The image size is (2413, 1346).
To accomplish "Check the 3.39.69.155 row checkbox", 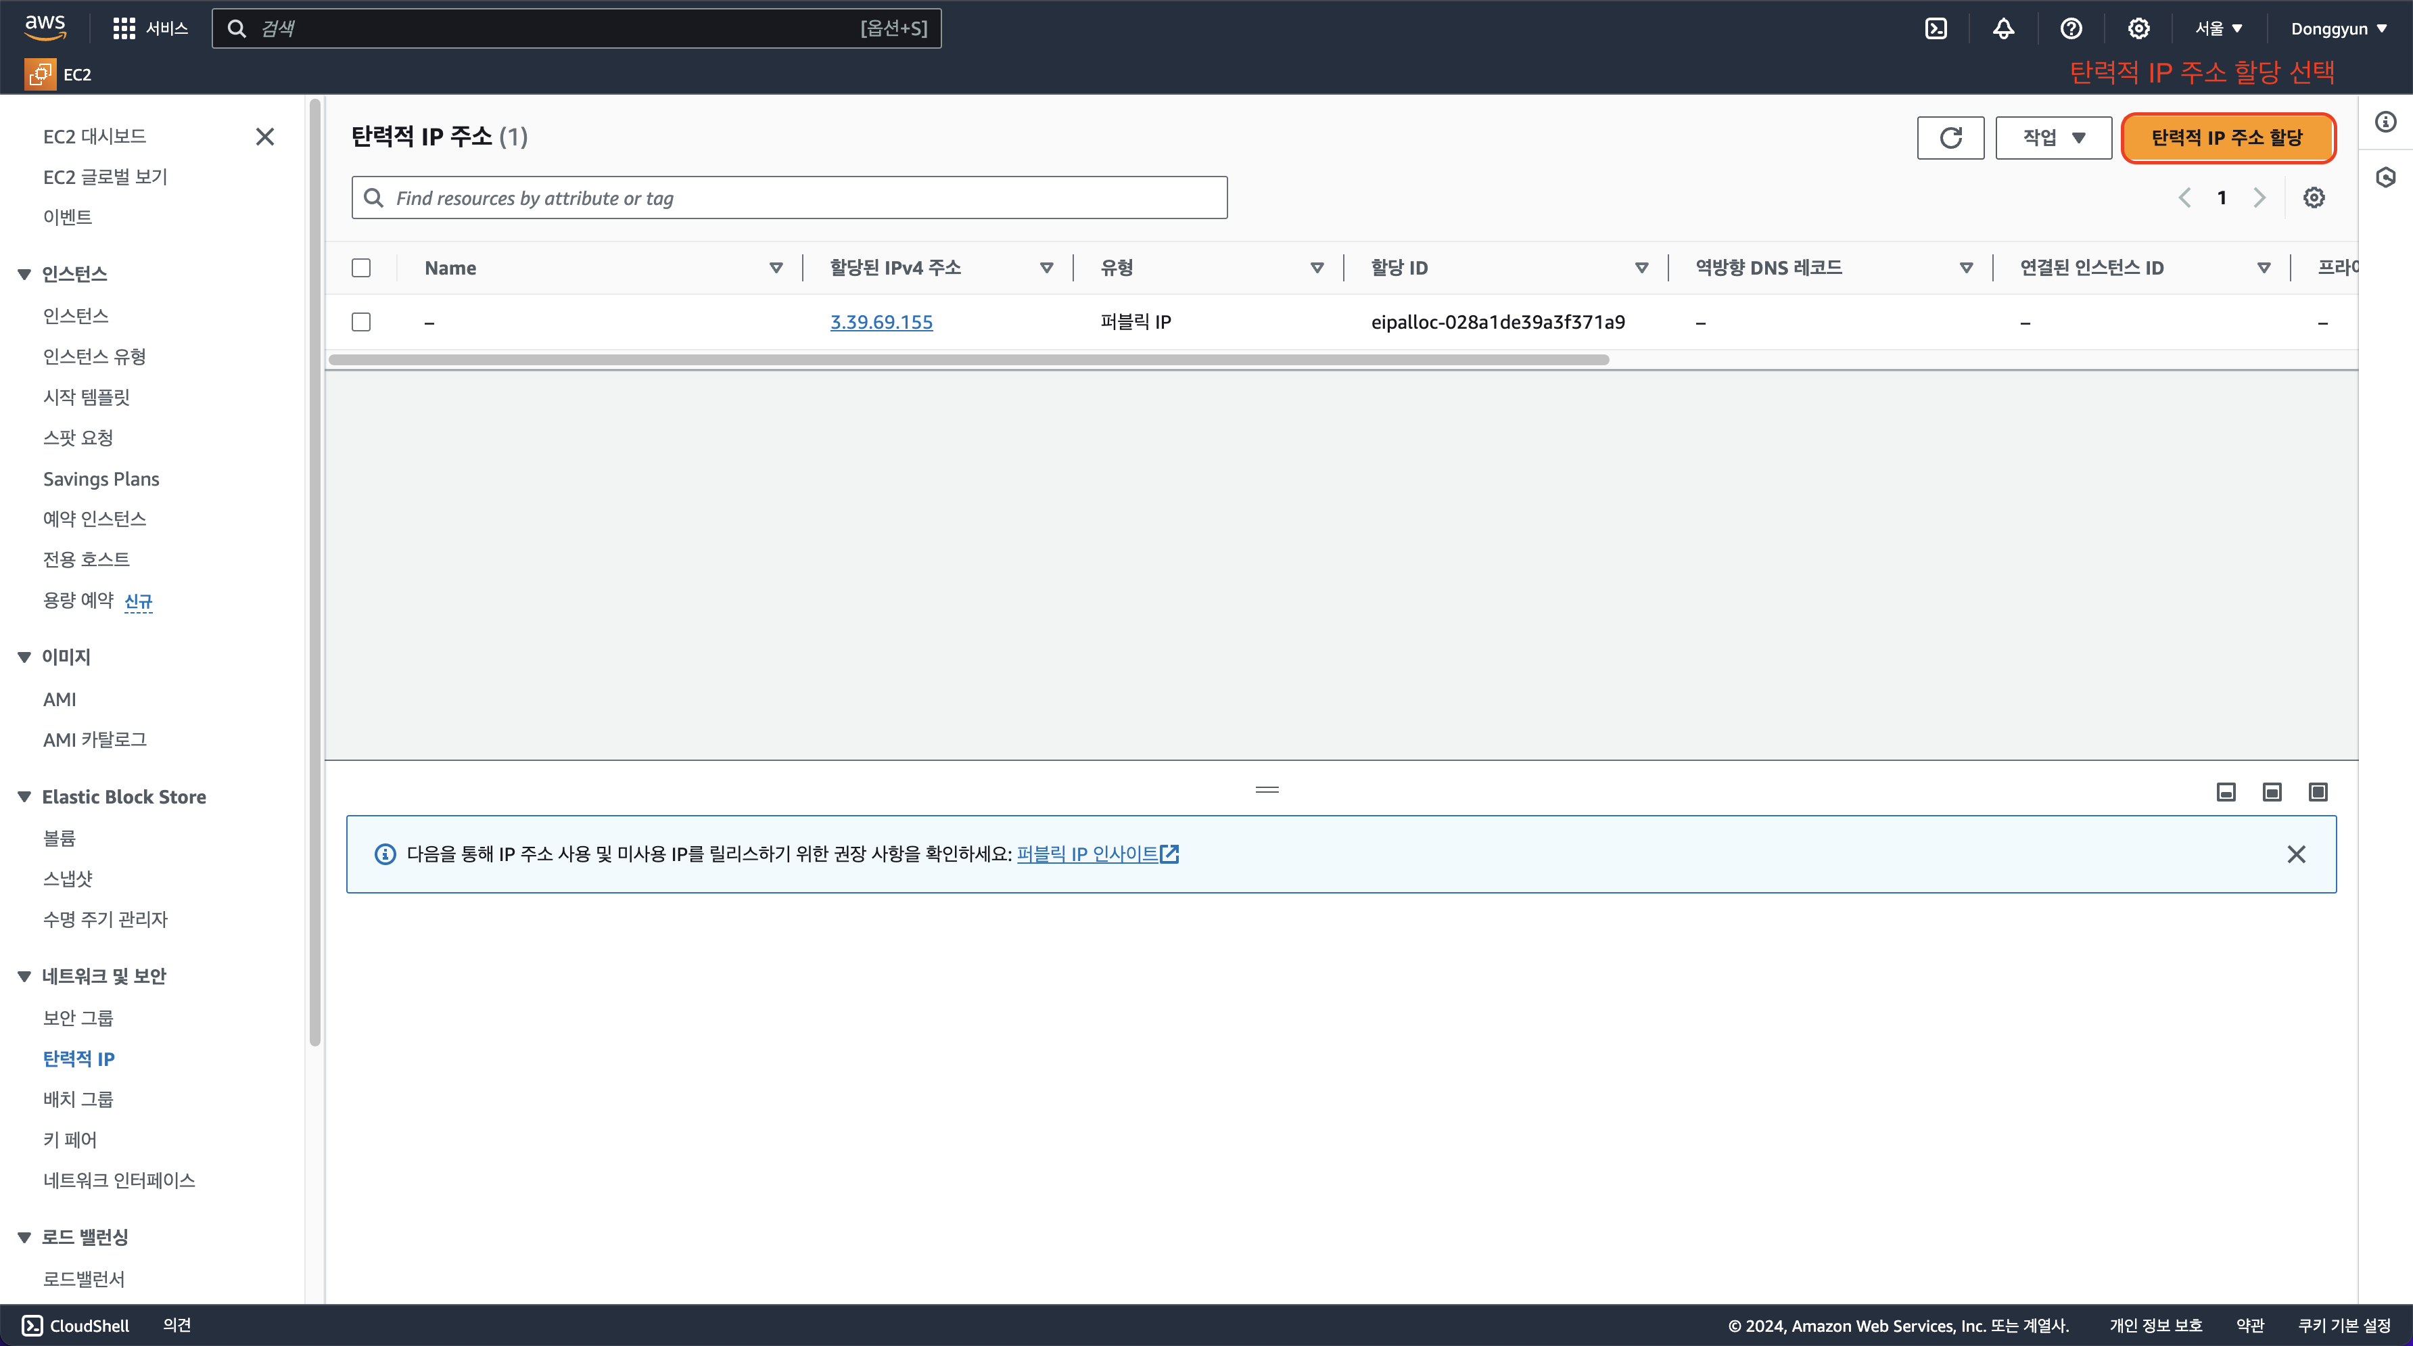I will [x=360, y=322].
